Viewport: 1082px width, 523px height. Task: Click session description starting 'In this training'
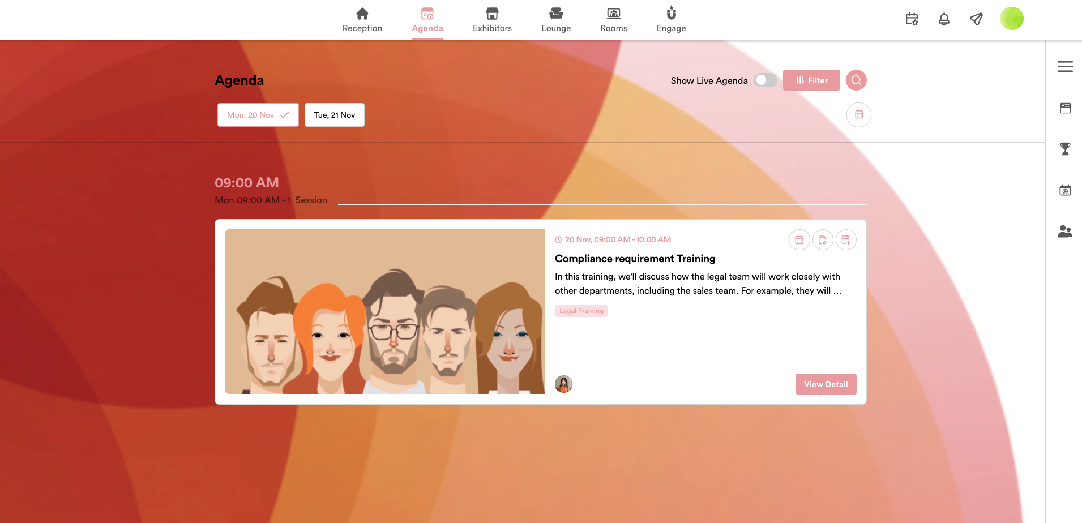click(698, 284)
